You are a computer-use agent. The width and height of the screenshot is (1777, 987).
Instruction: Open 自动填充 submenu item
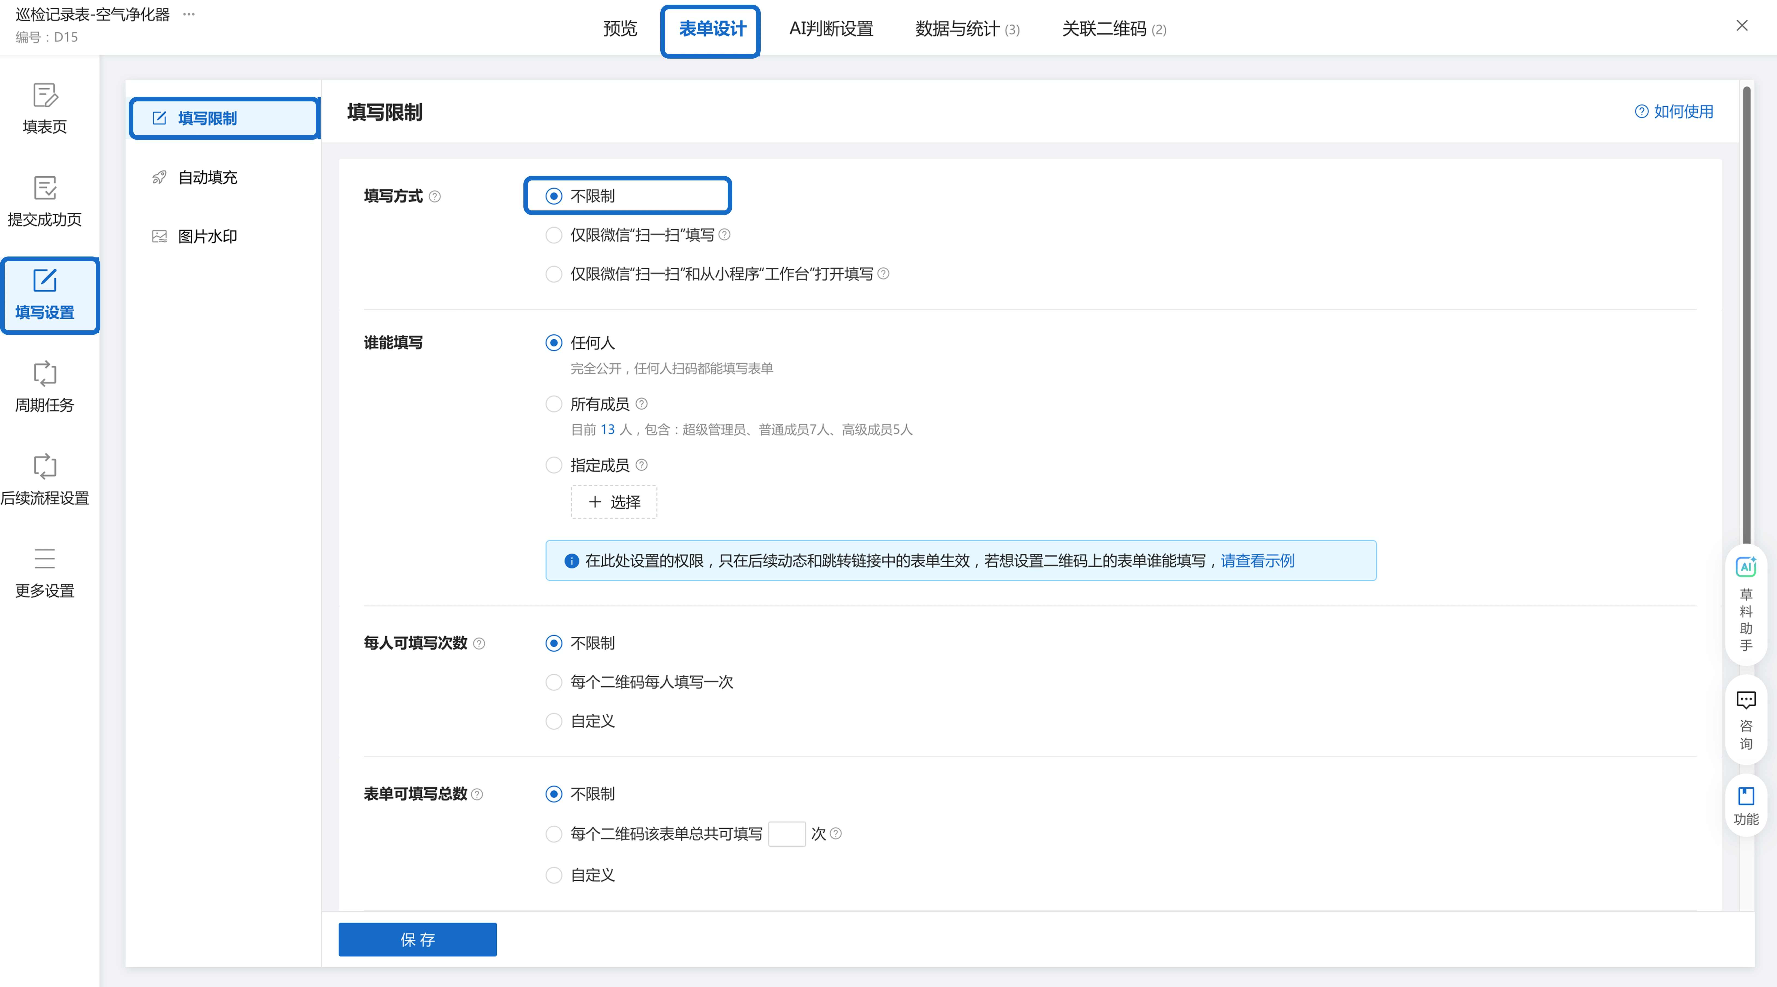point(207,178)
